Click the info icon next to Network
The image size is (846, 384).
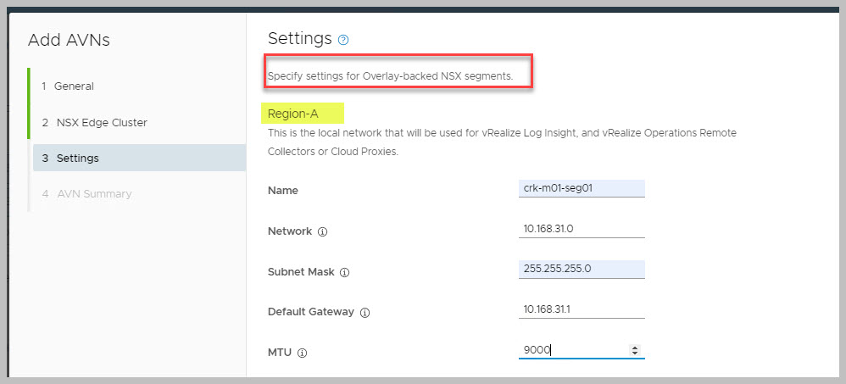click(x=323, y=231)
